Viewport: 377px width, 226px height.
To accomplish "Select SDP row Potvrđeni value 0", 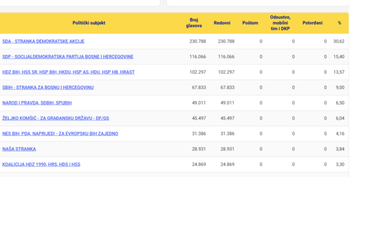I will point(325,56).
